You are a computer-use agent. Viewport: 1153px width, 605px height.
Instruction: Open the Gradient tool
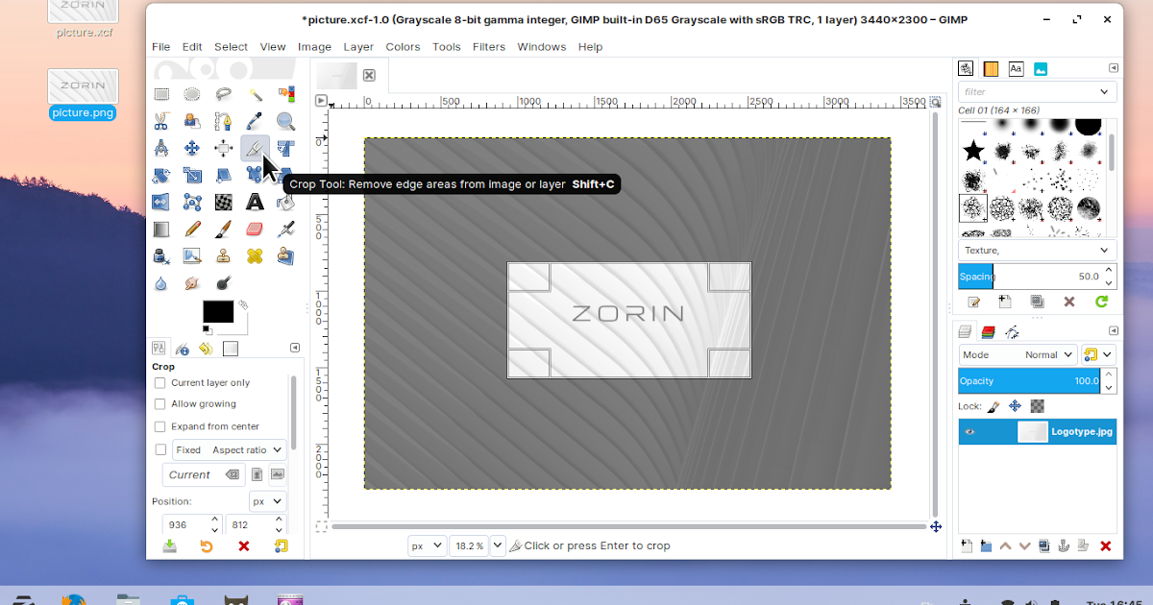click(159, 229)
